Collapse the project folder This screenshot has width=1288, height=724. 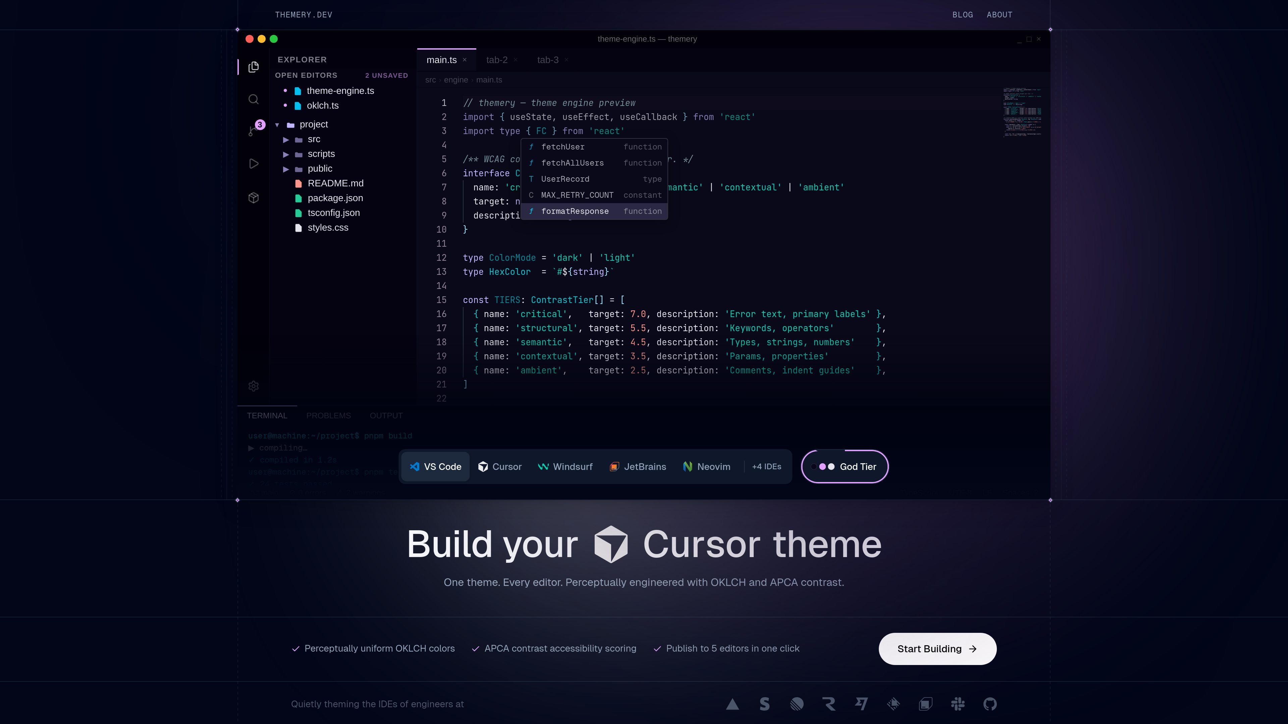click(277, 125)
